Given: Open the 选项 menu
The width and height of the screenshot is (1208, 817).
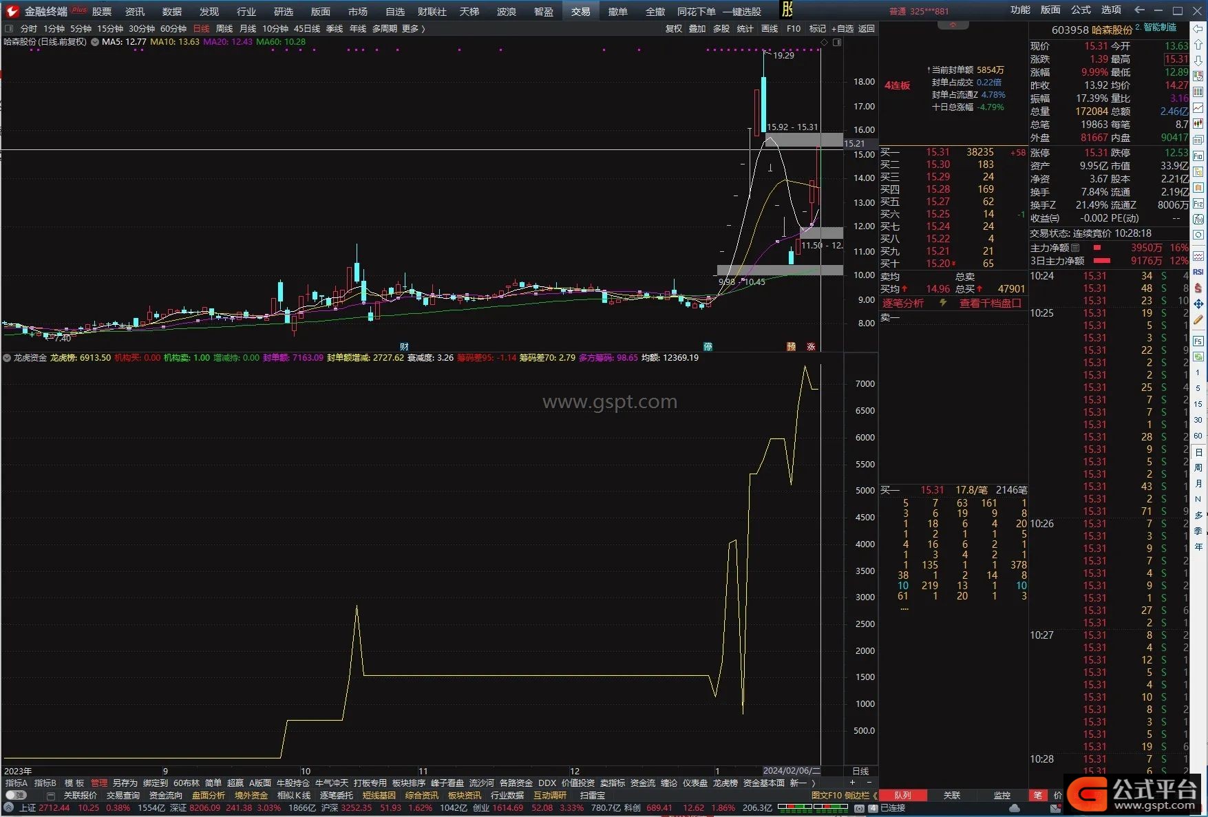Looking at the screenshot, I should 1111,10.
